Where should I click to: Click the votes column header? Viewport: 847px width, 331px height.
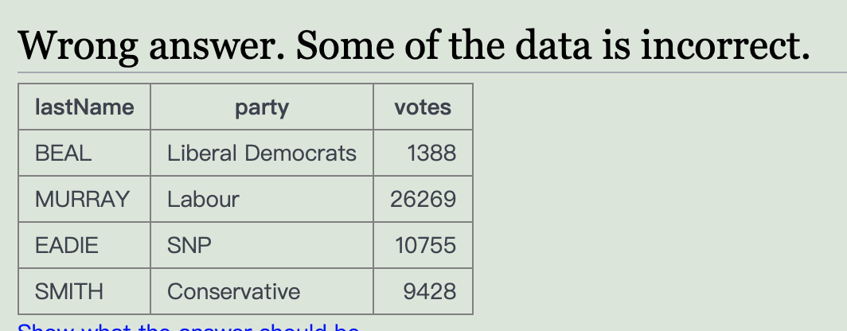point(423,107)
